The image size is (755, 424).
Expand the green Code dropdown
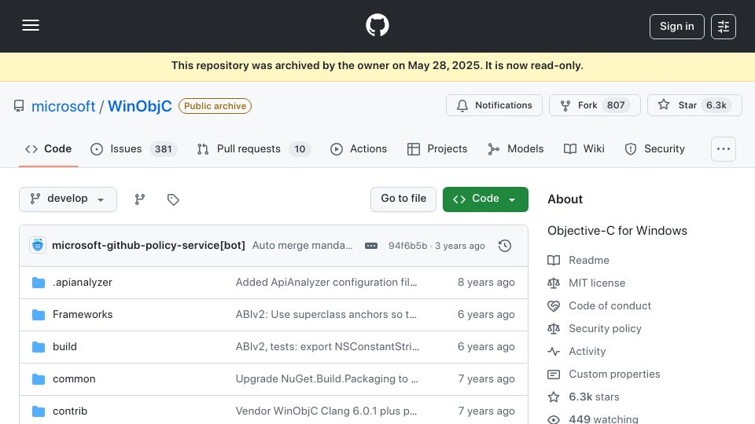click(x=485, y=199)
